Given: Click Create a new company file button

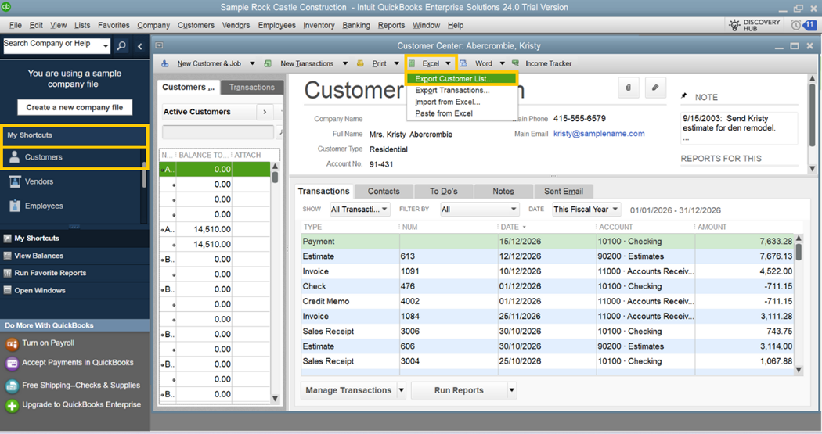Looking at the screenshot, I should (74, 107).
